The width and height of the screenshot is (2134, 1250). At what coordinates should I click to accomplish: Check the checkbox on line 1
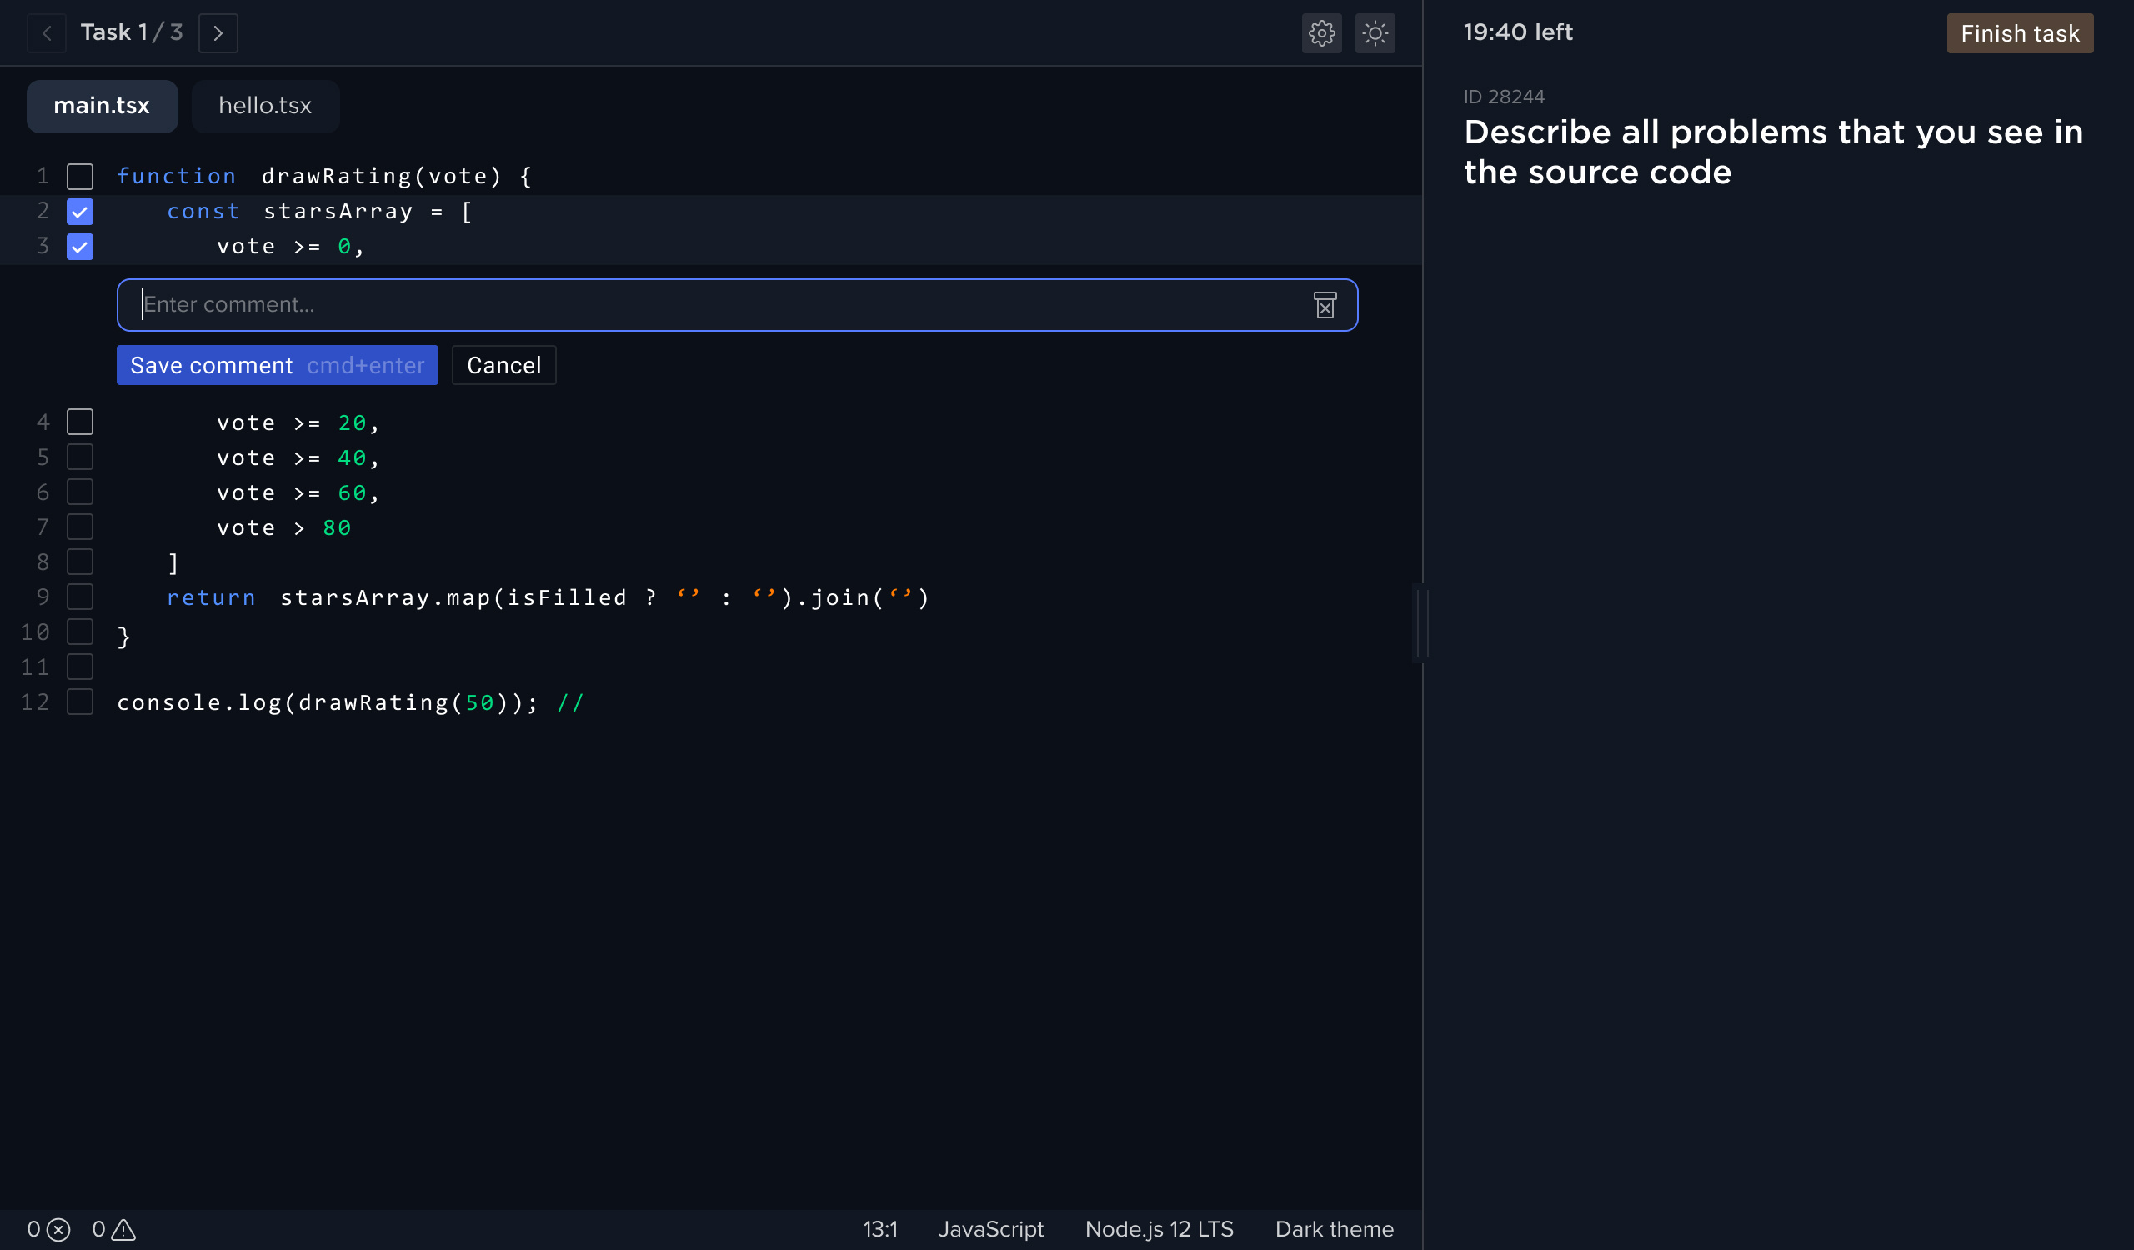[x=79, y=175]
